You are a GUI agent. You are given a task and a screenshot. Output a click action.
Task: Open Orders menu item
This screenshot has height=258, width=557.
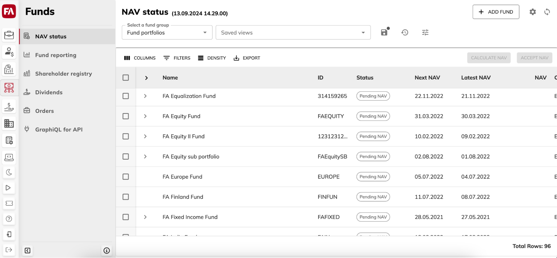point(67,111)
